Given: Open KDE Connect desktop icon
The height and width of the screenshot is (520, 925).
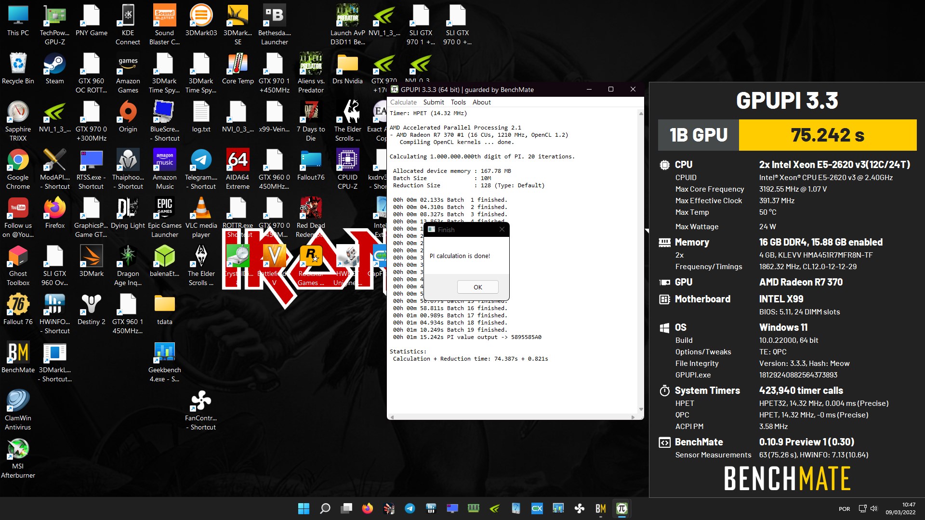Looking at the screenshot, I should click(128, 25).
